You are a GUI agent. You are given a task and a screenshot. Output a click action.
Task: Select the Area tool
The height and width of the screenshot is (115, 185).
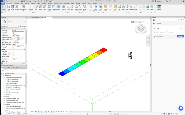click(105, 8)
